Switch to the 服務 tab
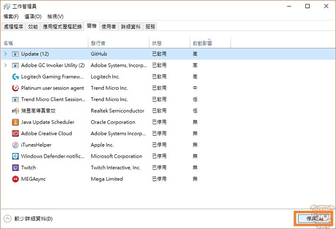 [x=150, y=26]
